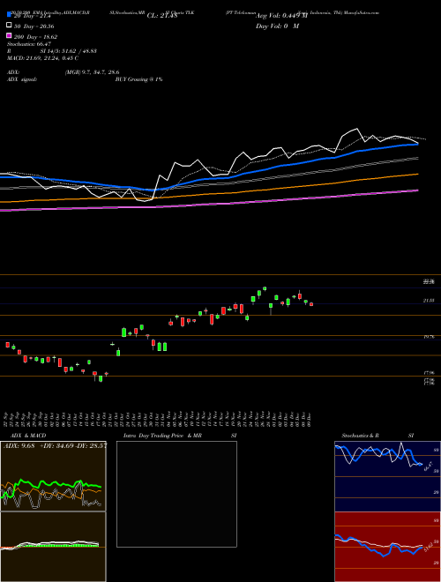Click the 'ADX & MACD' panel title
Screen dimensions: 441x582
[x=28, y=436]
